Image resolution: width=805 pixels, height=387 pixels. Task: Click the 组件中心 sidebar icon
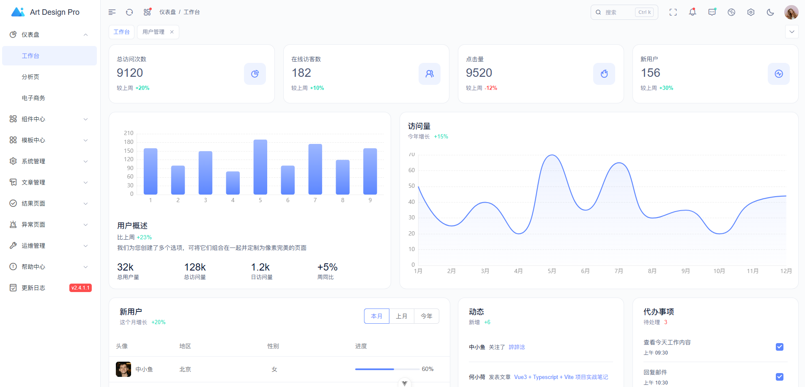13,119
